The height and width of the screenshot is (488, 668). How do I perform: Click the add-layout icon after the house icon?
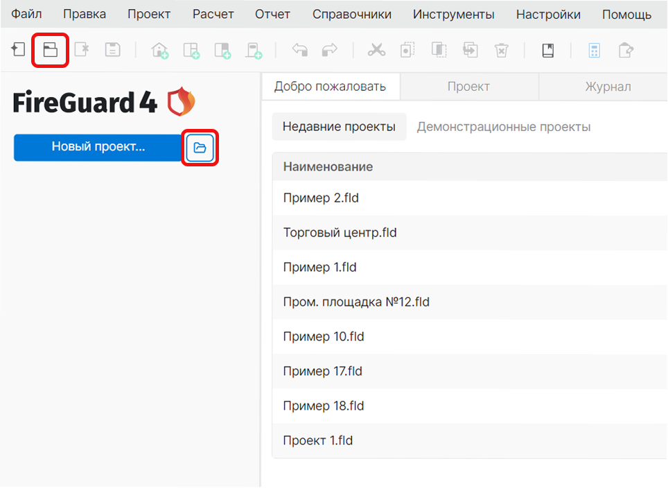(x=191, y=51)
